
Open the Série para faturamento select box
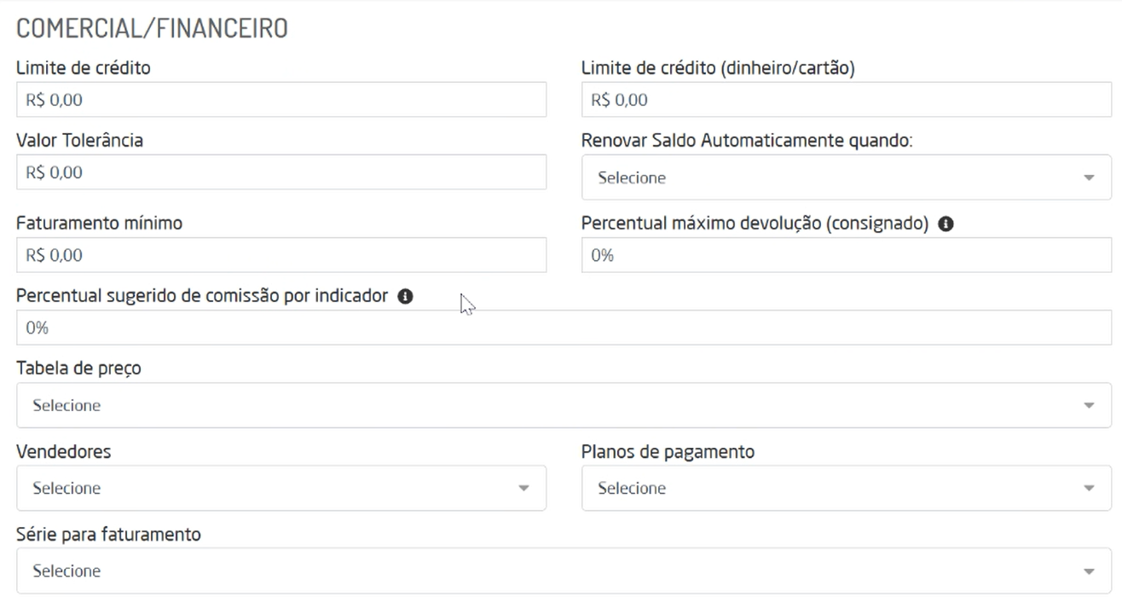[x=546, y=571]
